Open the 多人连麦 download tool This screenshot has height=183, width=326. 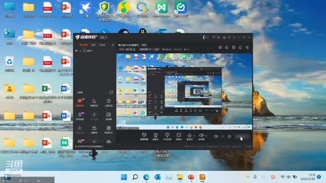pos(94,116)
